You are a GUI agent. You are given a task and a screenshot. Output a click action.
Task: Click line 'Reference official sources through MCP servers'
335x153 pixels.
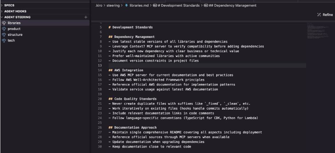click(169, 137)
